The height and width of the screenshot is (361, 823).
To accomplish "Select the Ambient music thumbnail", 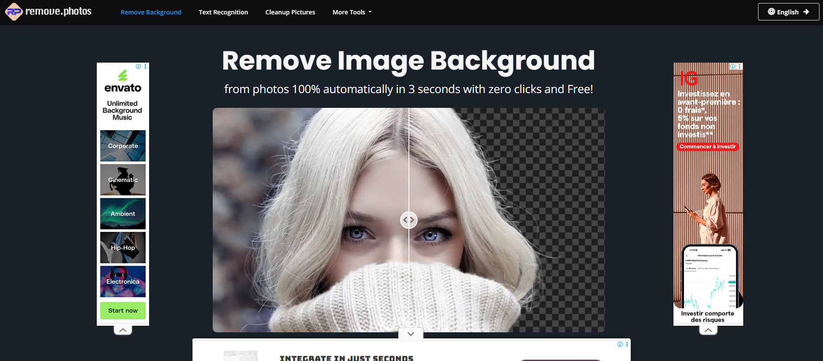I will coord(123,214).
